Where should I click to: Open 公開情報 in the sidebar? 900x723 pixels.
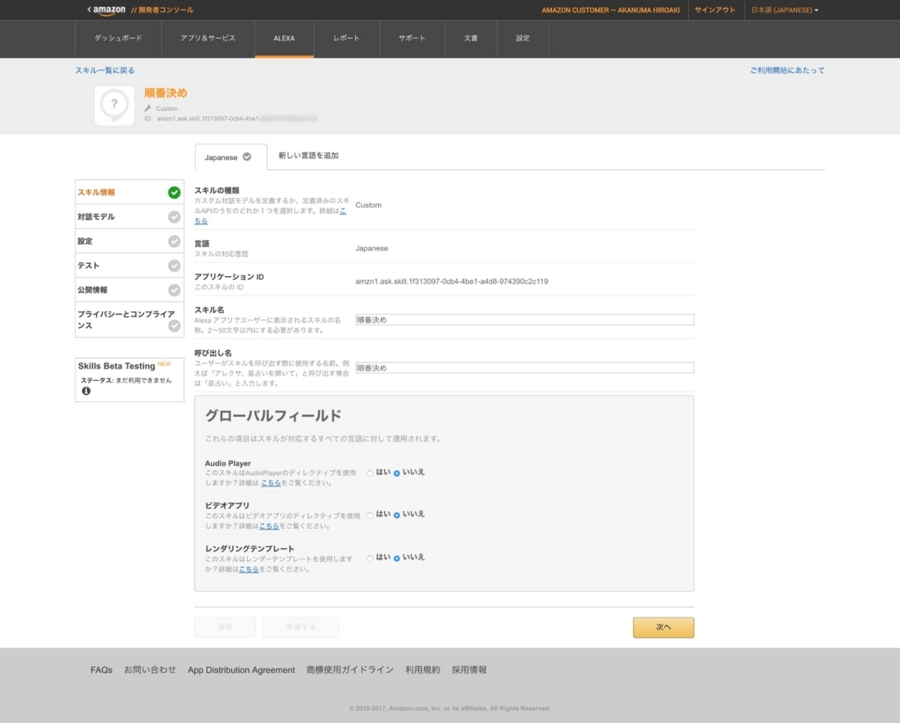[x=129, y=290]
